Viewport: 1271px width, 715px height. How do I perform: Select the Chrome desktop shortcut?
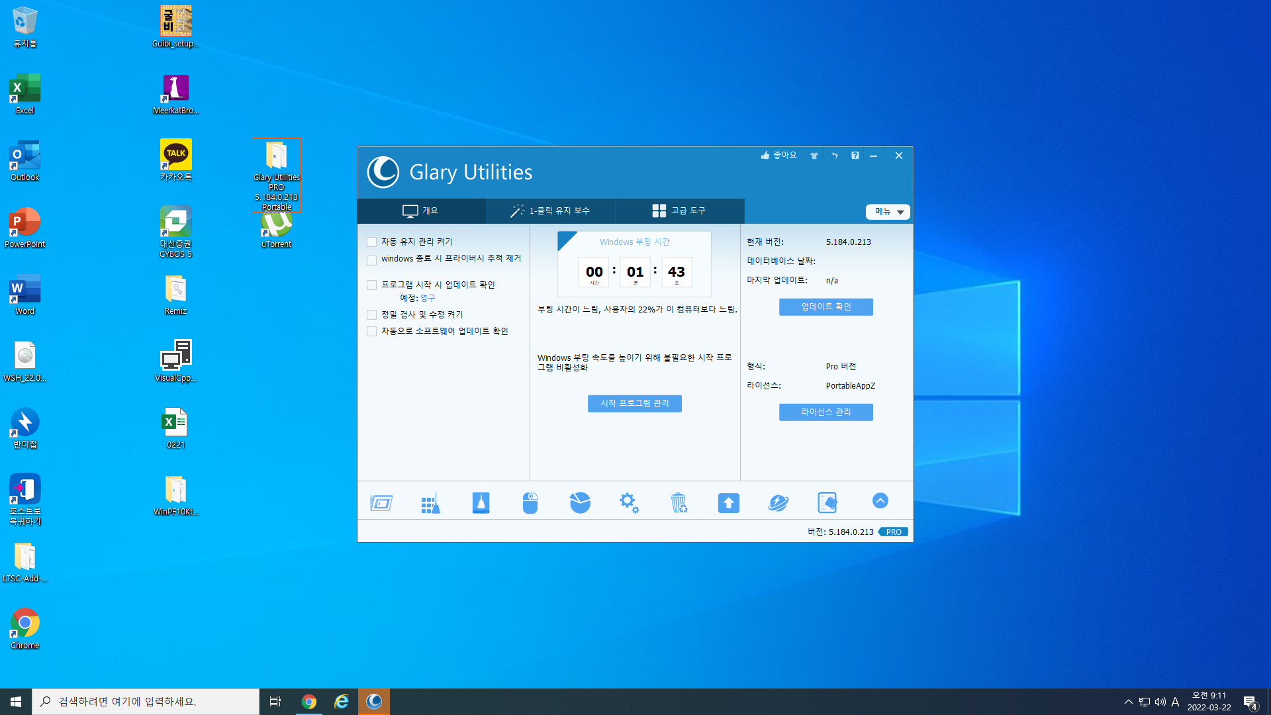click(25, 628)
